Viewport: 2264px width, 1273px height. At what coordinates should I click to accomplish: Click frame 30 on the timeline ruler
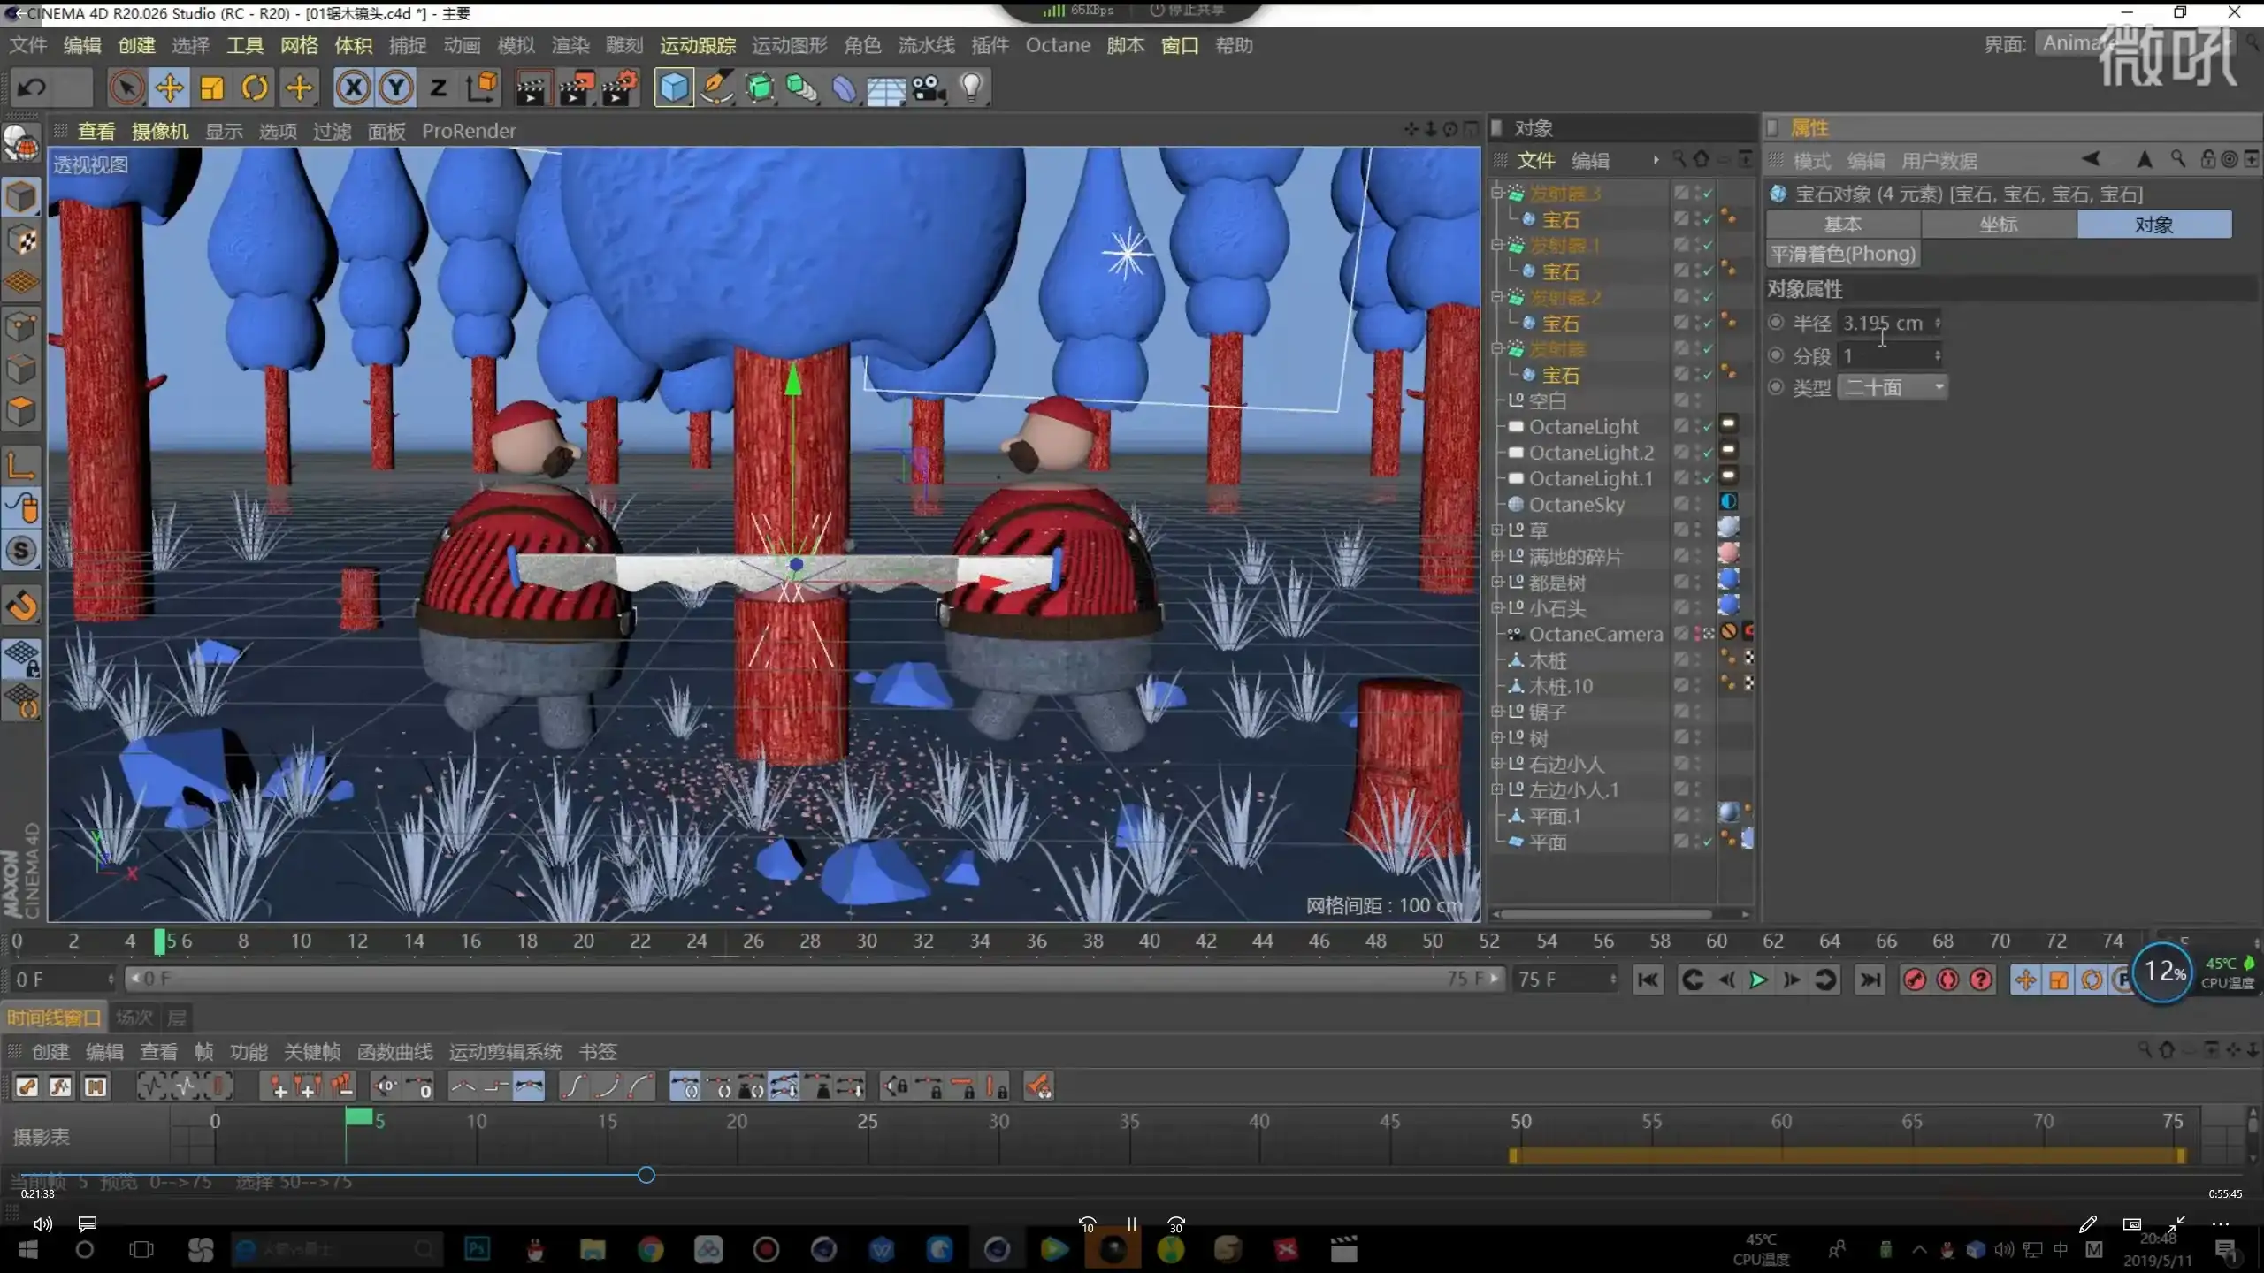point(867,941)
